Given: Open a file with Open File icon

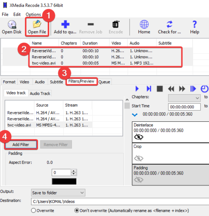Looking at the screenshot, I should pos(37,24).
